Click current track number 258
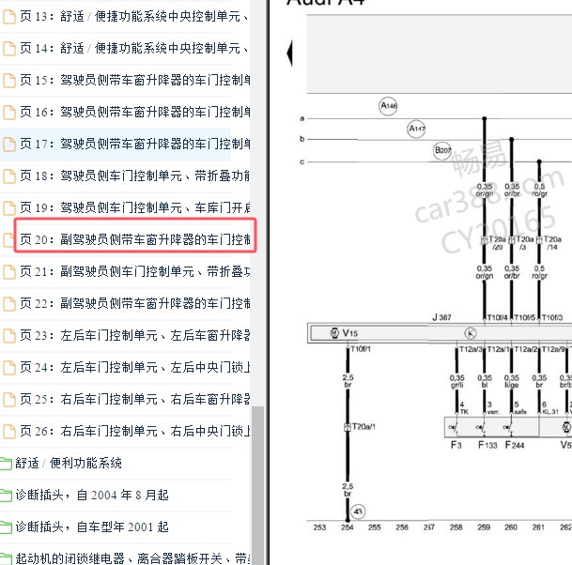 [x=456, y=527]
